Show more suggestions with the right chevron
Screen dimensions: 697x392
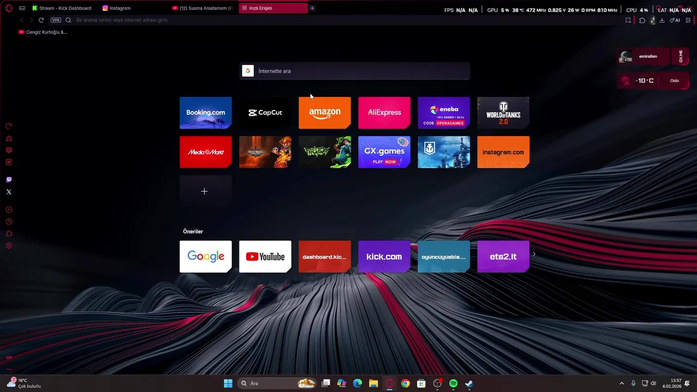coord(534,254)
